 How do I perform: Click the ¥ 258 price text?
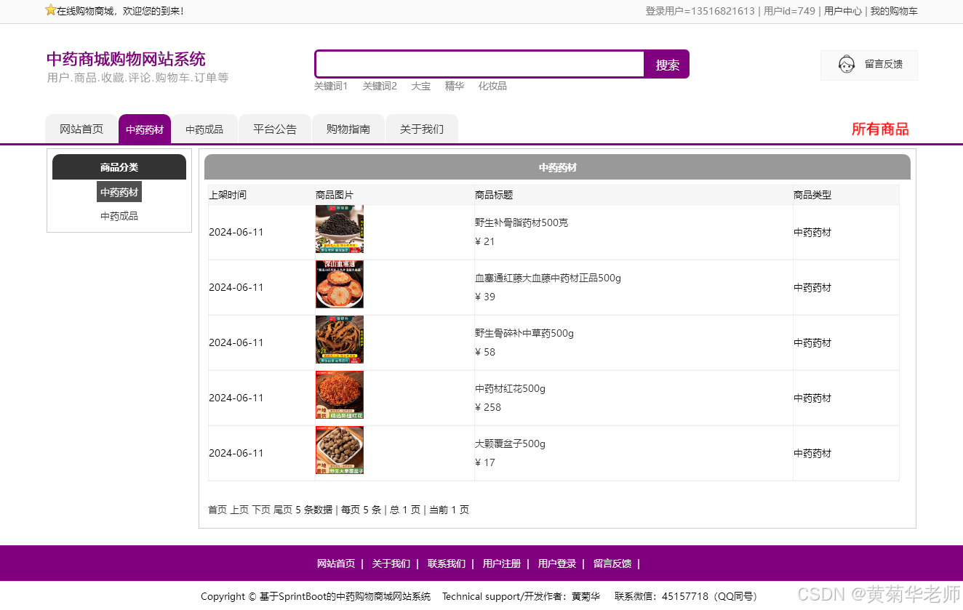[x=488, y=407]
